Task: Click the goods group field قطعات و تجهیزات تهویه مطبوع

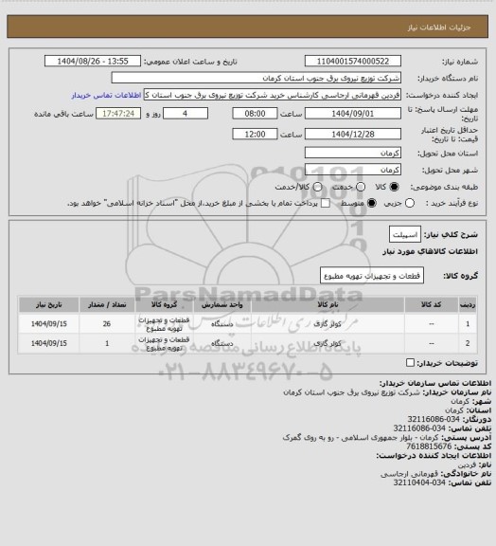Action: click(x=372, y=276)
